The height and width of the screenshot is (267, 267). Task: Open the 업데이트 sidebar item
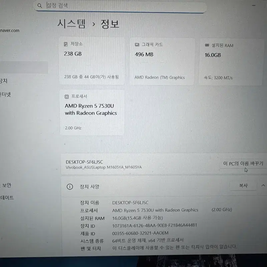point(7,198)
